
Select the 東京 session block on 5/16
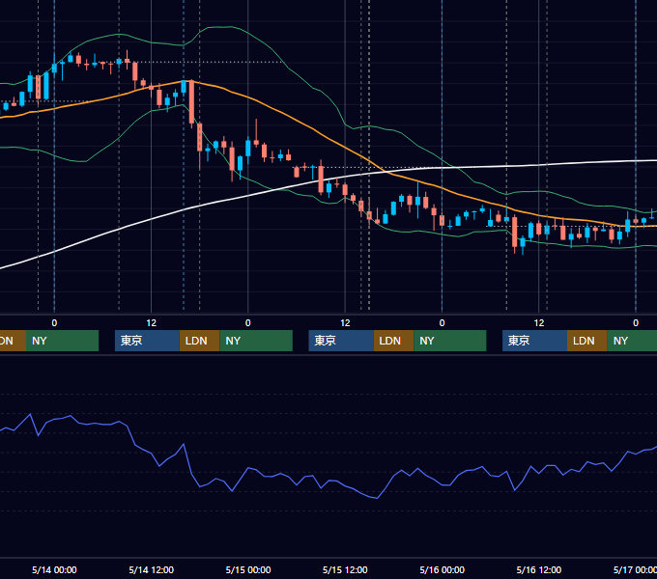[x=535, y=341]
